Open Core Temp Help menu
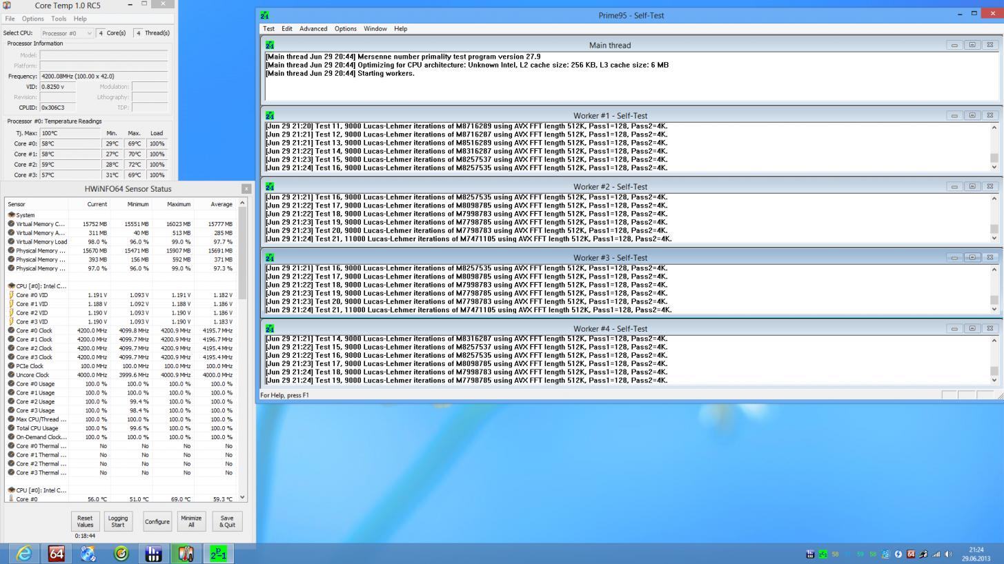 tap(80, 19)
